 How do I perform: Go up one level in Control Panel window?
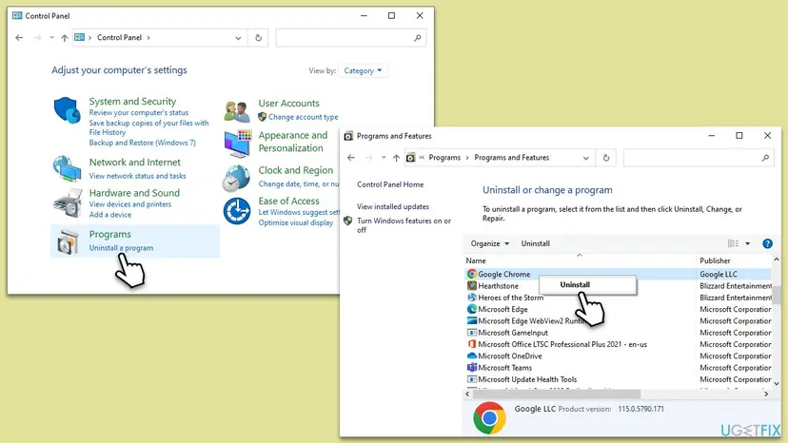tap(65, 38)
